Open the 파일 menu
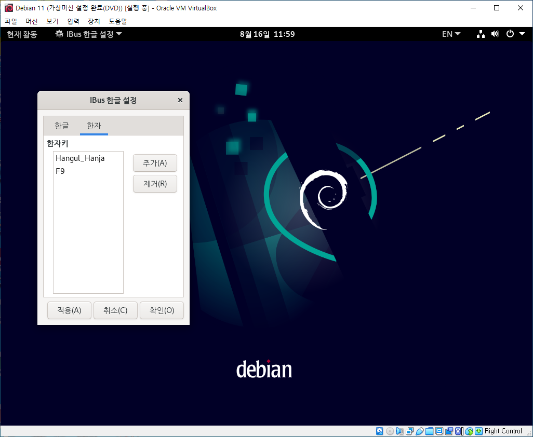 pos(11,21)
